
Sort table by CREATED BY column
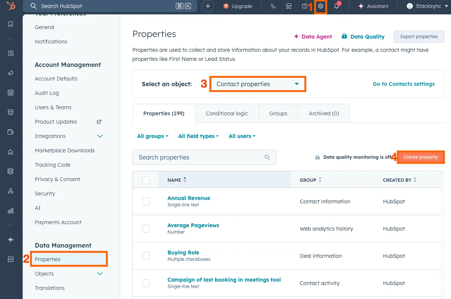click(400, 180)
